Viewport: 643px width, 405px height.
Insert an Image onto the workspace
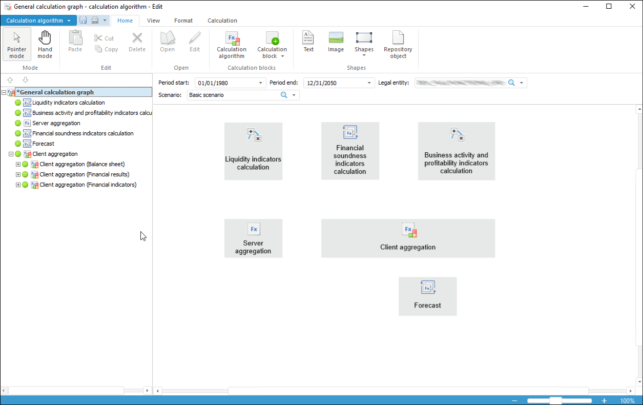336,42
